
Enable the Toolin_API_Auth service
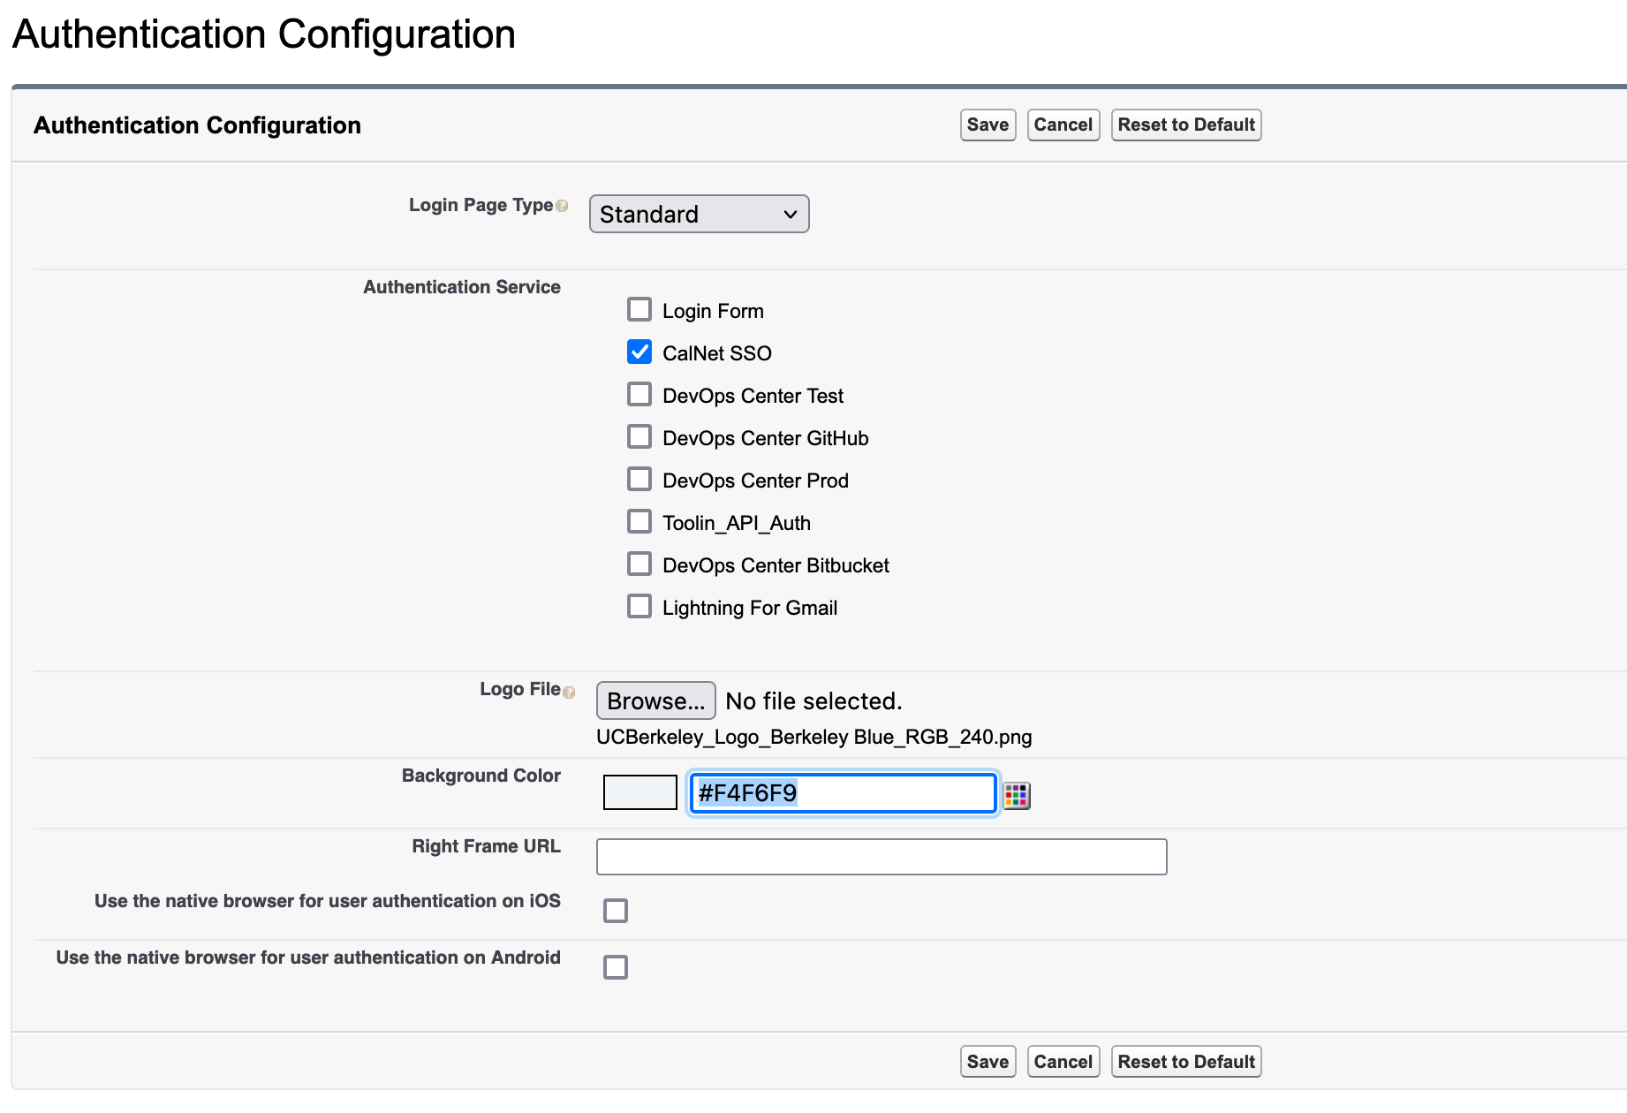coord(639,520)
